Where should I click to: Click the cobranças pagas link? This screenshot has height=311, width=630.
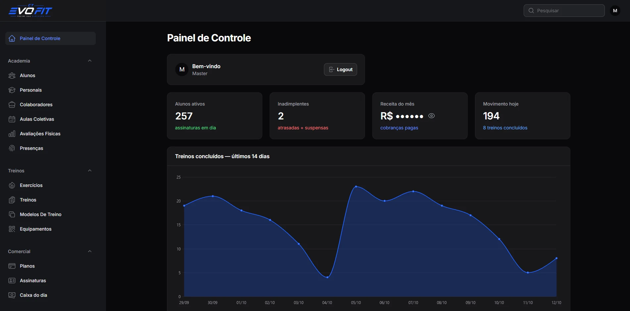click(399, 128)
